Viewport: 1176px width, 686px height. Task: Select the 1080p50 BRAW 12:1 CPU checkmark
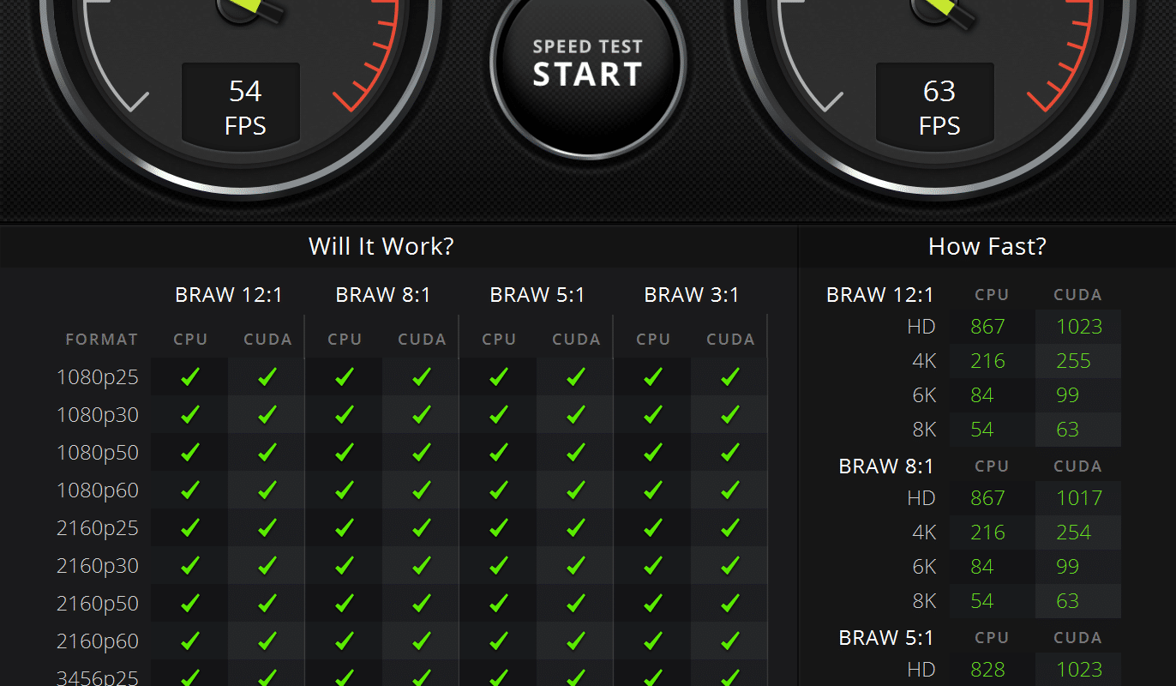pyautogui.click(x=190, y=452)
